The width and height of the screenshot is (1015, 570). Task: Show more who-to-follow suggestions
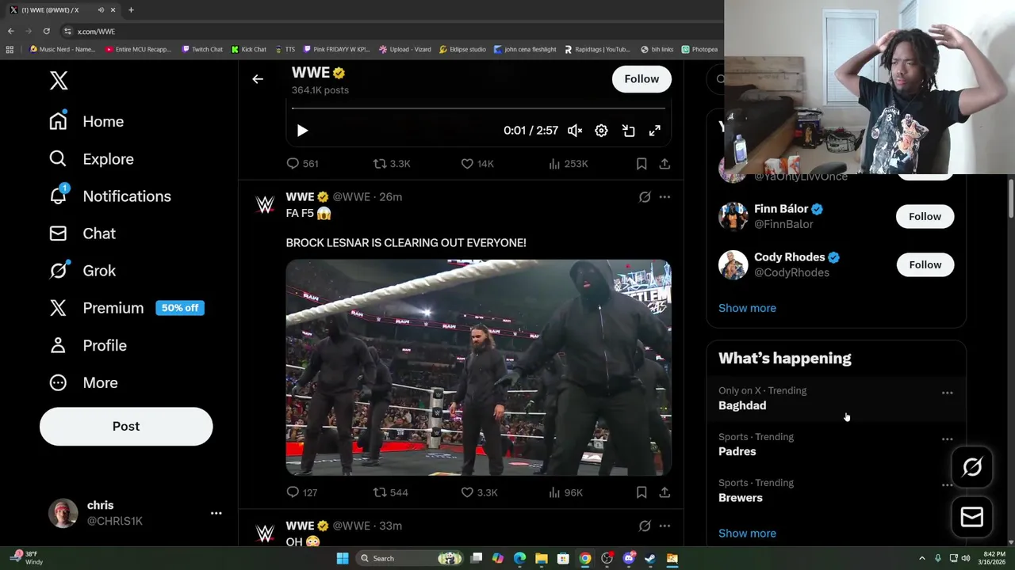click(x=747, y=308)
